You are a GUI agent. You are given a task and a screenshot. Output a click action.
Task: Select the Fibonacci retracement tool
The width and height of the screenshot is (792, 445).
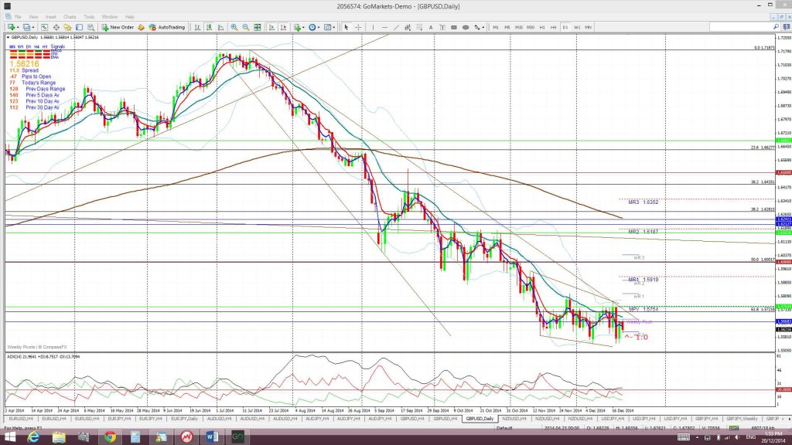pos(419,27)
